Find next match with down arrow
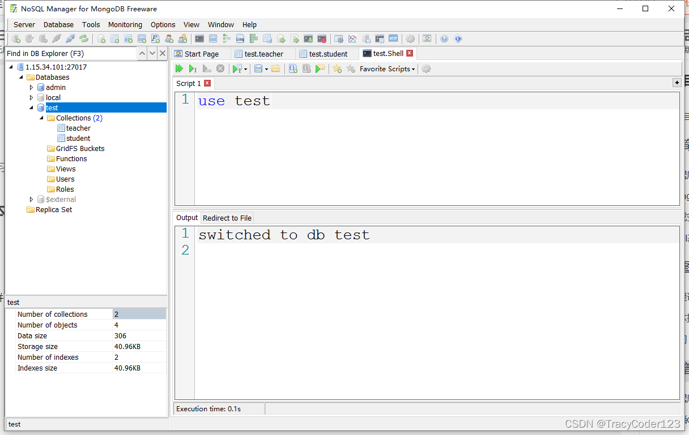The image size is (689, 435). point(152,53)
